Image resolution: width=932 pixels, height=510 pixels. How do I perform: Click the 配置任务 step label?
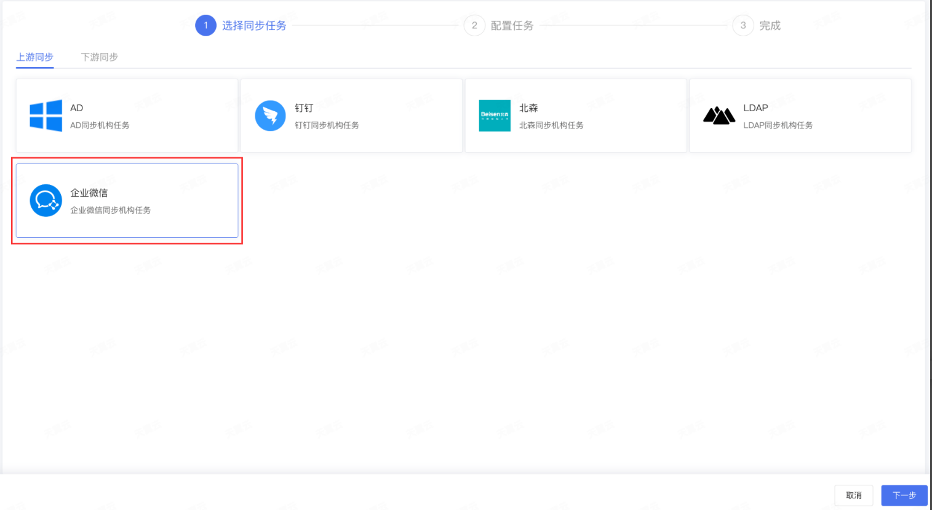coord(512,25)
